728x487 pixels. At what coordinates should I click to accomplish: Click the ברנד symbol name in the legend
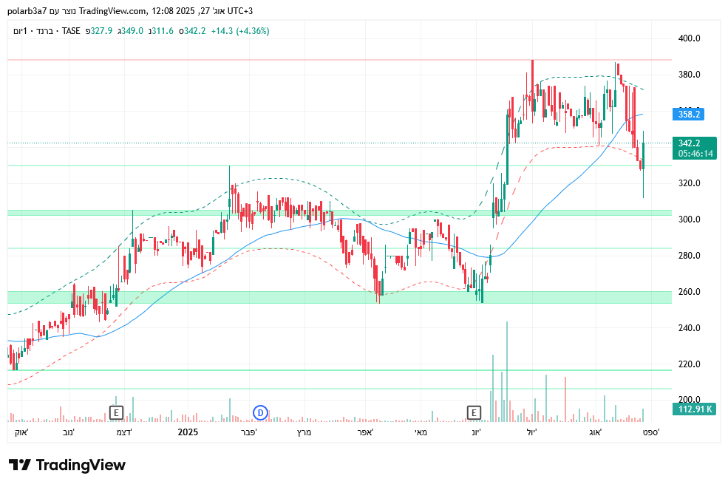click(44, 31)
